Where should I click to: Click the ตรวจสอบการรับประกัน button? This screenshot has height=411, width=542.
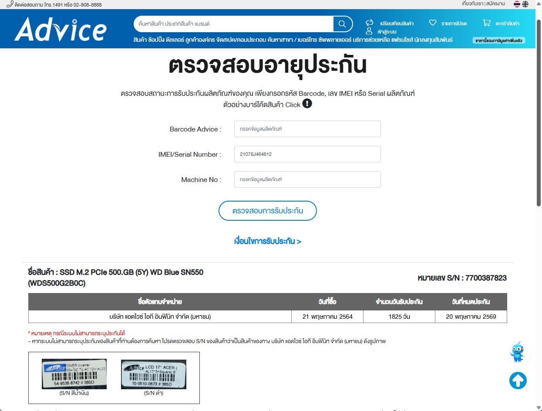[x=268, y=211]
